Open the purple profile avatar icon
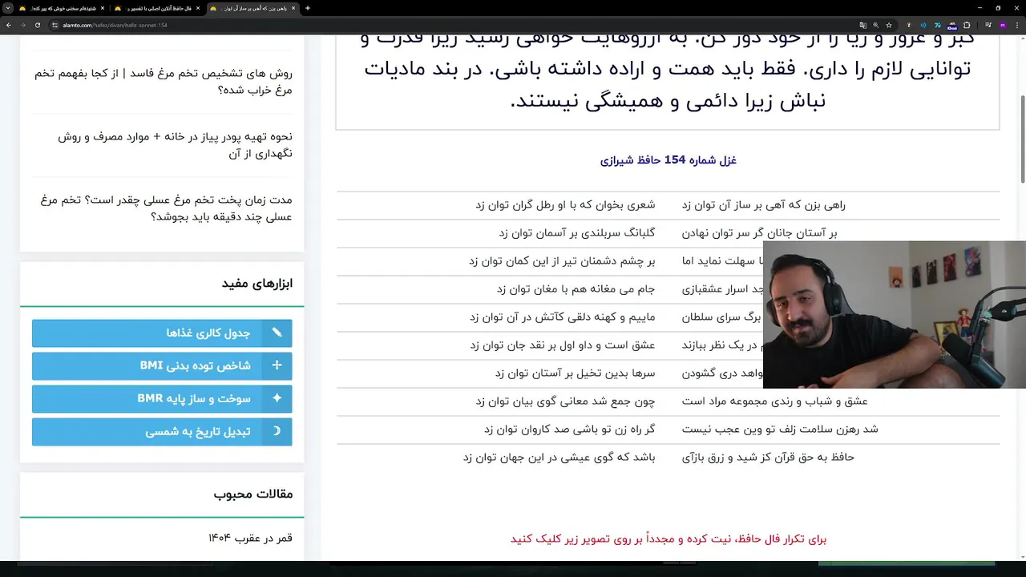This screenshot has height=577, width=1026. 1003,25
